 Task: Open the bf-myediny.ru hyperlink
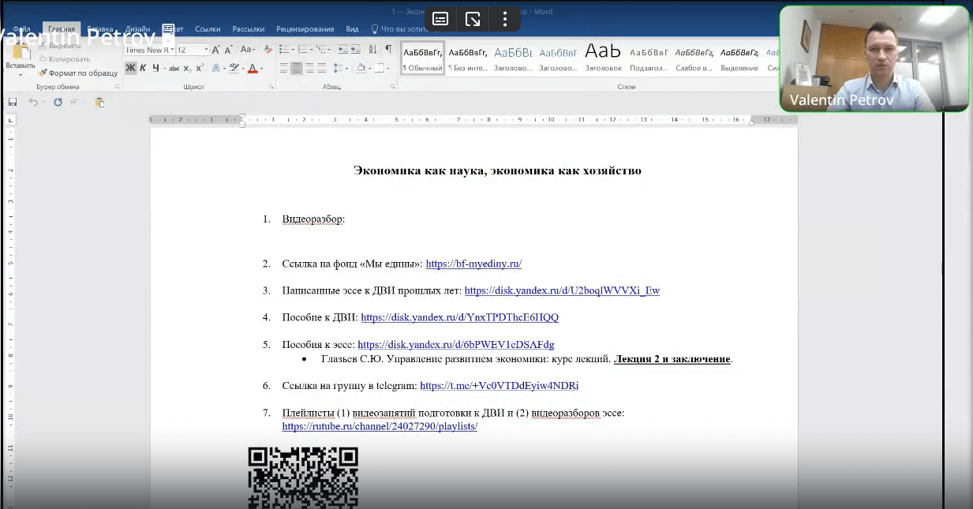(473, 264)
